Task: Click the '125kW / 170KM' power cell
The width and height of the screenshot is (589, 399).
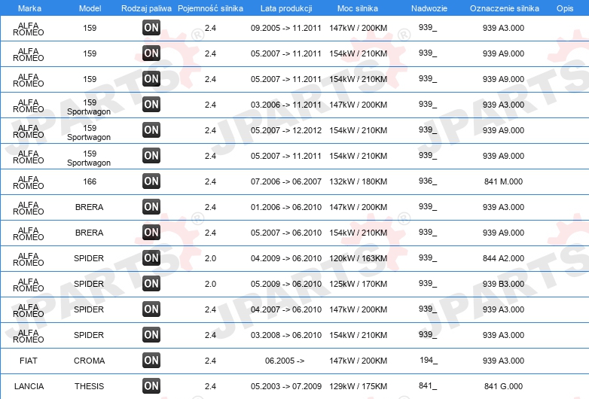Action: tap(358, 284)
